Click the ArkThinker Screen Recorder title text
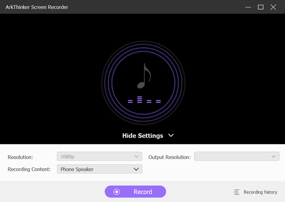The image size is (285, 202). [37, 7]
